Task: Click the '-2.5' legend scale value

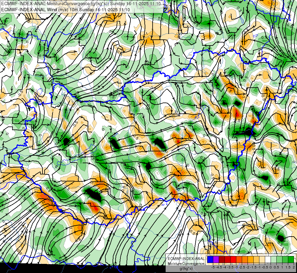Action: (x=242, y=267)
